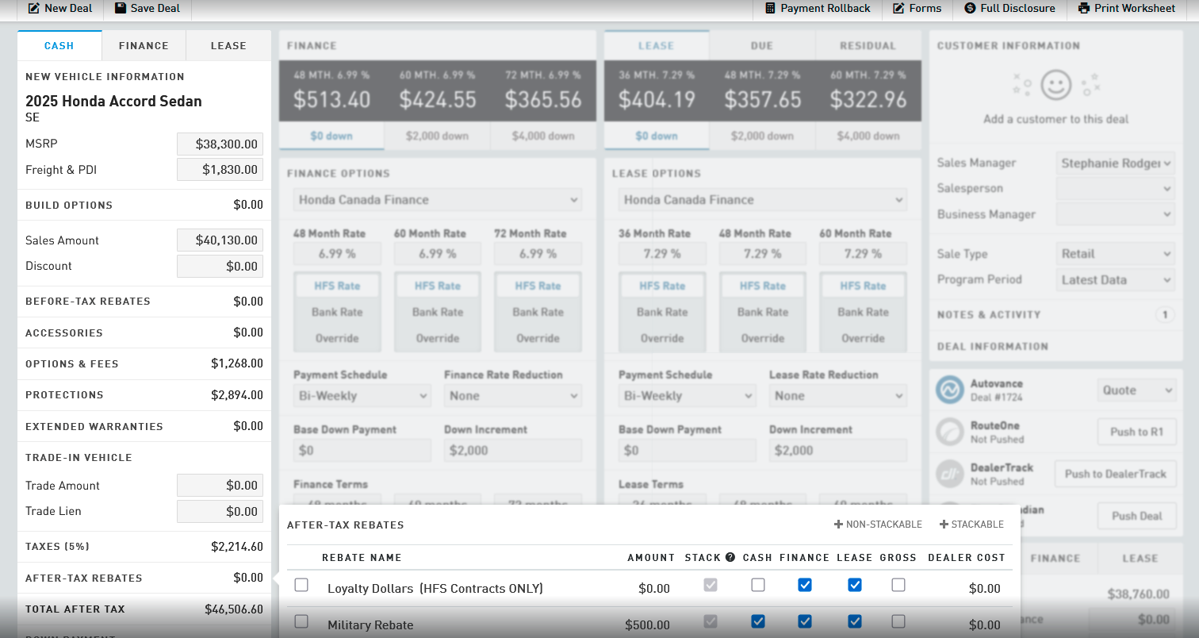Click the smiley face to add a customer

click(1056, 85)
